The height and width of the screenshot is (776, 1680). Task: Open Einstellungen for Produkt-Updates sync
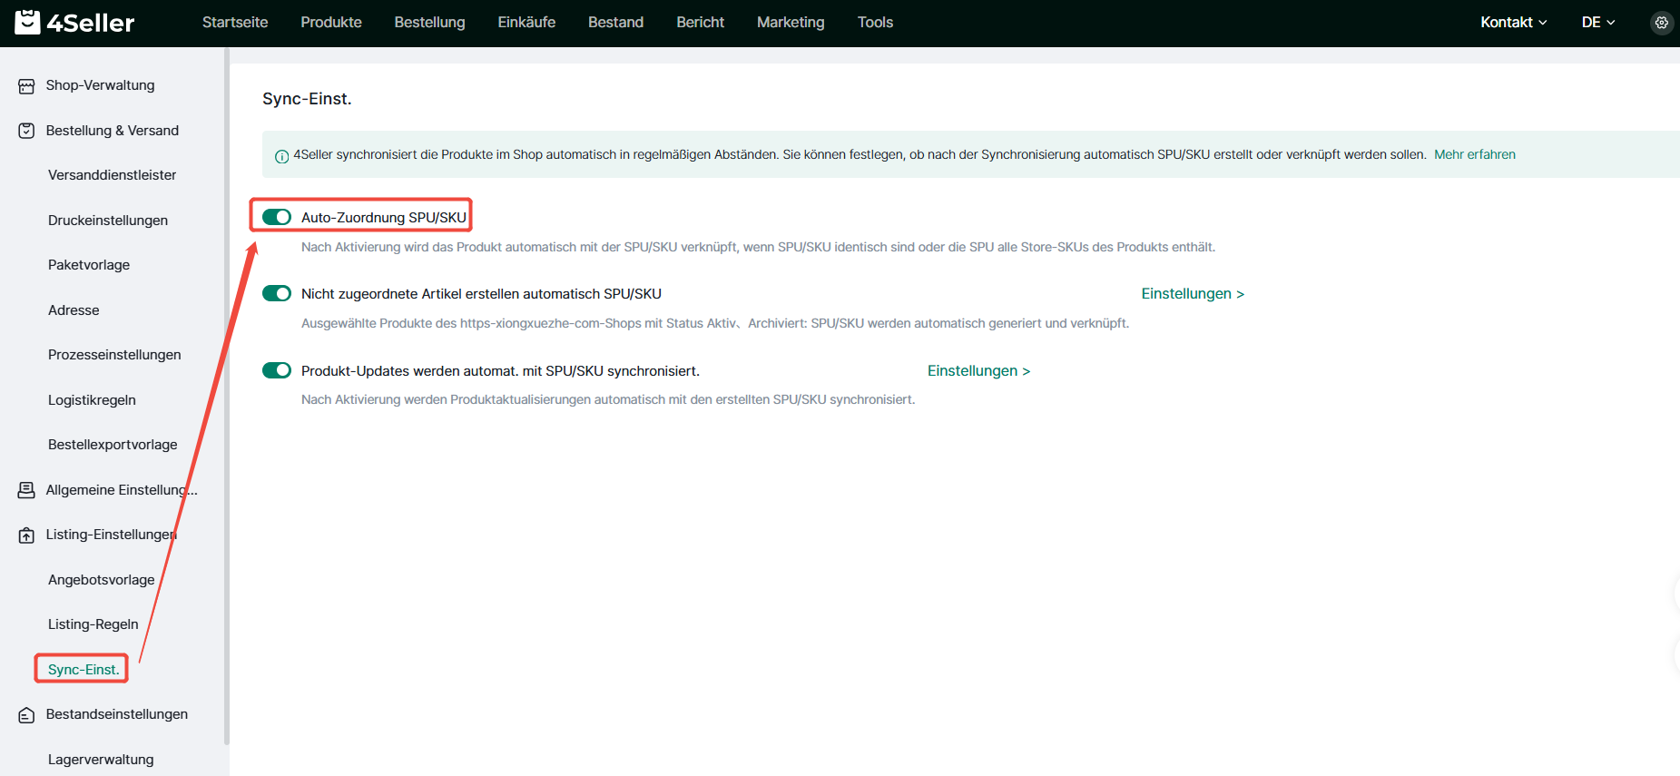tap(978, 370)
